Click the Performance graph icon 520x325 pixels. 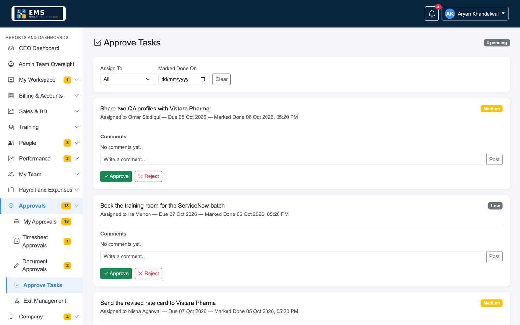(x=11, y=159)
